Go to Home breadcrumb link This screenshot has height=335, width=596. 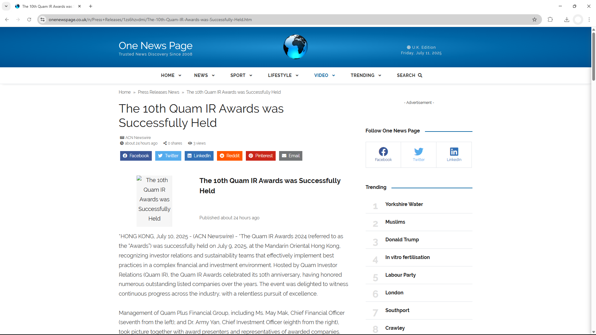click(x=124, y=92)
